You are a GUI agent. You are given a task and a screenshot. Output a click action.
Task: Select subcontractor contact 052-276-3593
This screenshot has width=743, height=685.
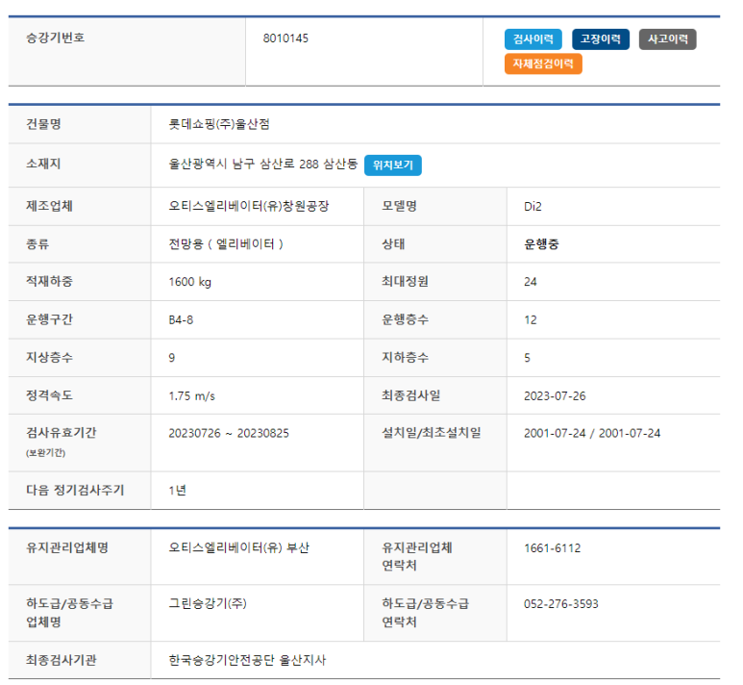(x=561, y=604)
